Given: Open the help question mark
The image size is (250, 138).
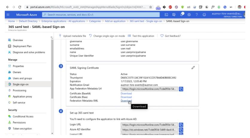Looking at the screenshot, I should (197, 15).
